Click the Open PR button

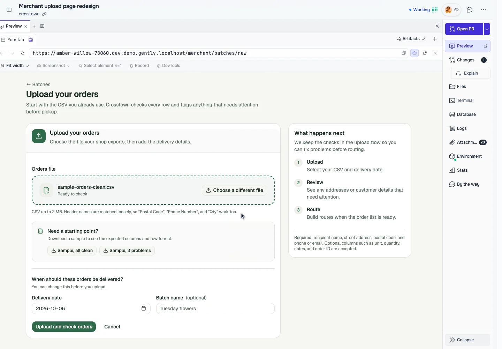[x=464, y=29]
